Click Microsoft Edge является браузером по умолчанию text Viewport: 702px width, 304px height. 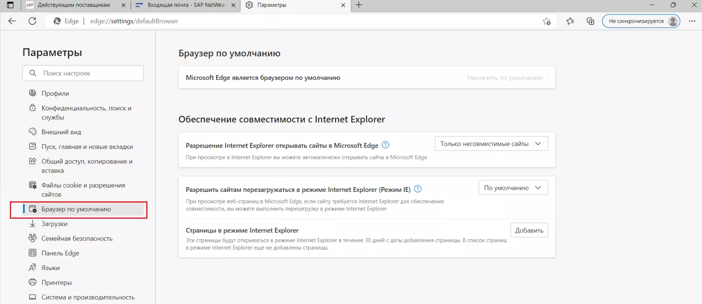click(263, 78)
